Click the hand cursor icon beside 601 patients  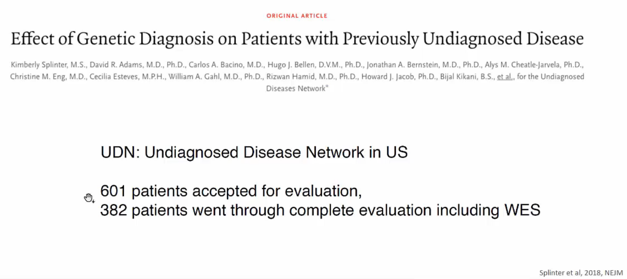tap(89, 198)
